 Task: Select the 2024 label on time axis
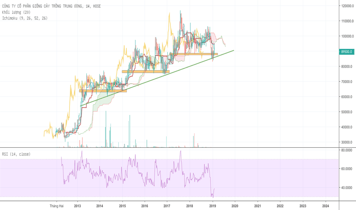326,206
